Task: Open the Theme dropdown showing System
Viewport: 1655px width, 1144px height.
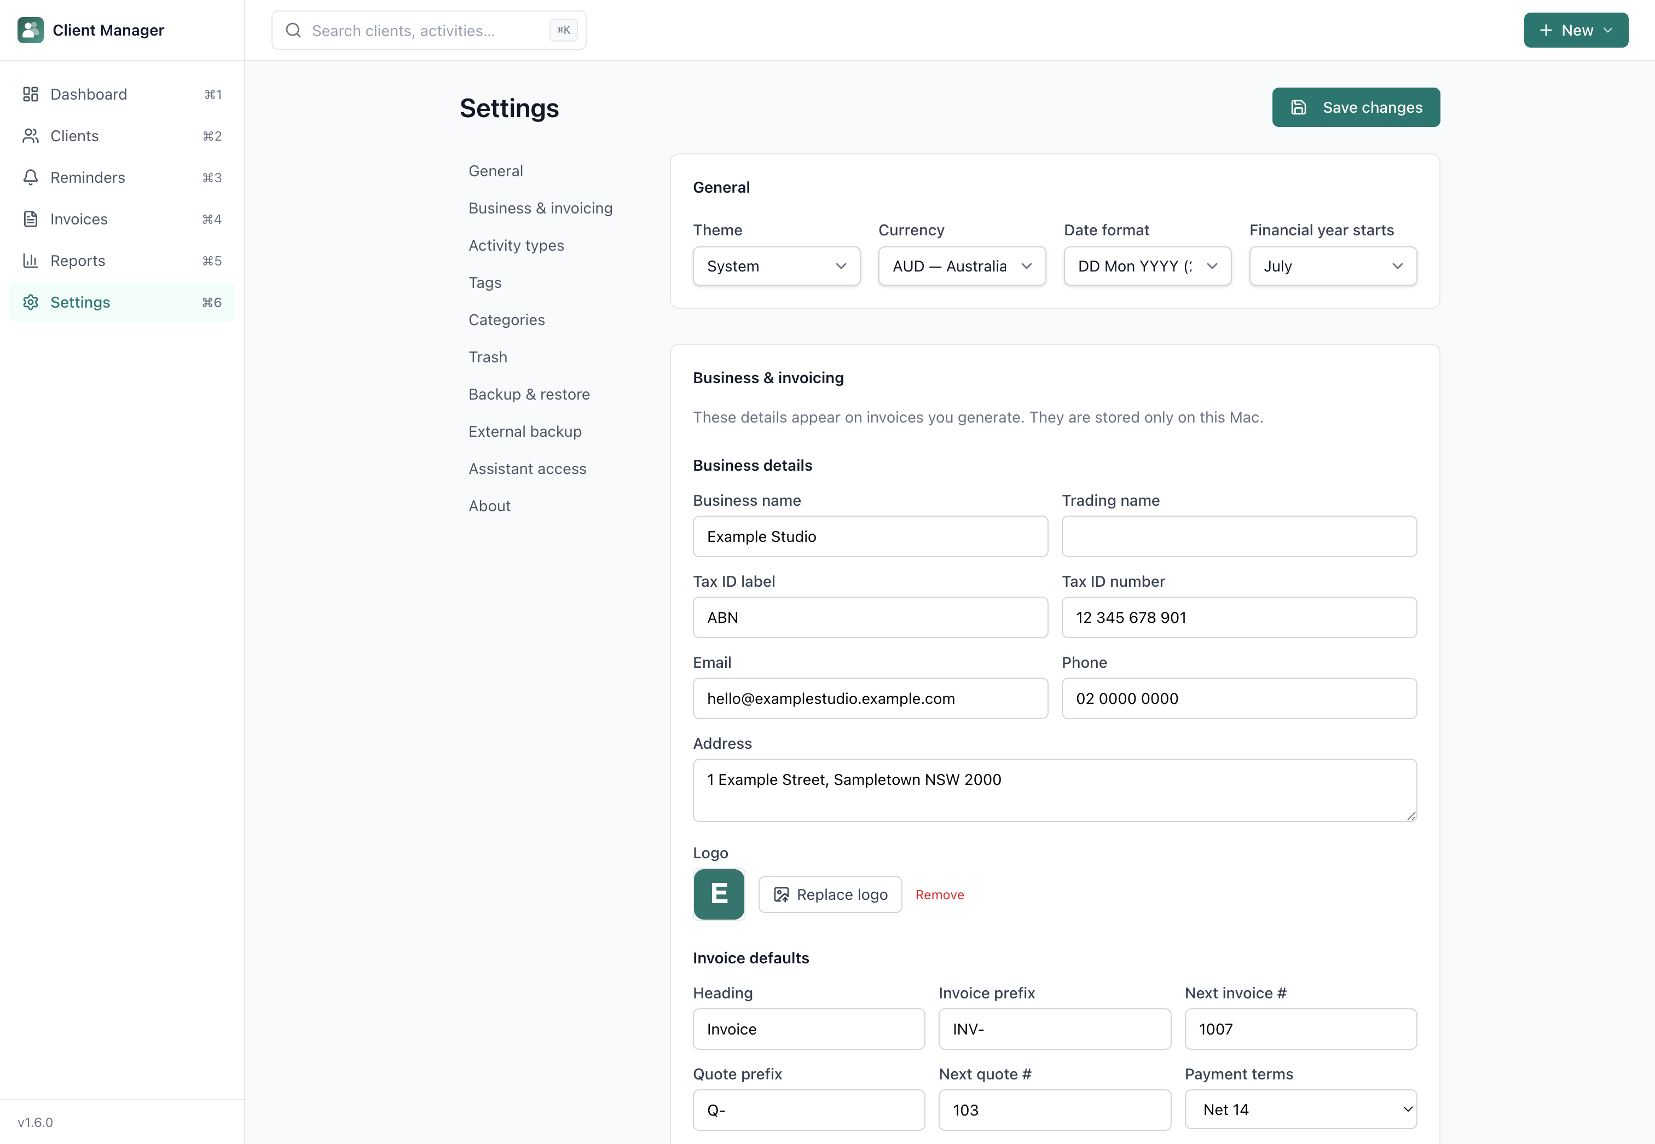Action: (776, 266)
